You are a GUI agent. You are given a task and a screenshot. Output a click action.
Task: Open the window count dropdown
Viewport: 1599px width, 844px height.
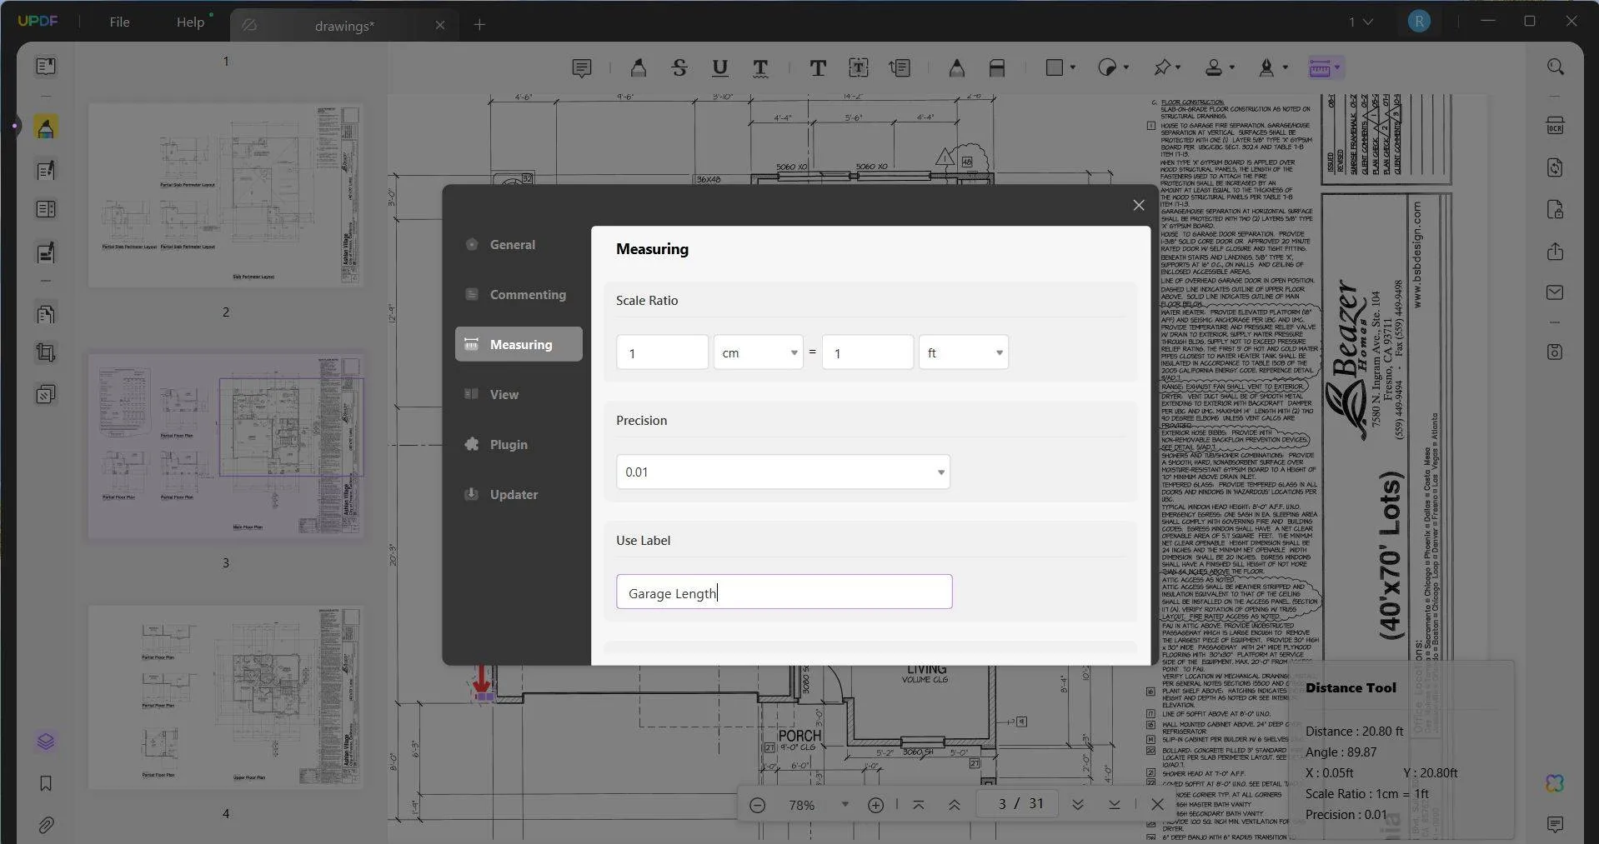[x=1361, y=22]
